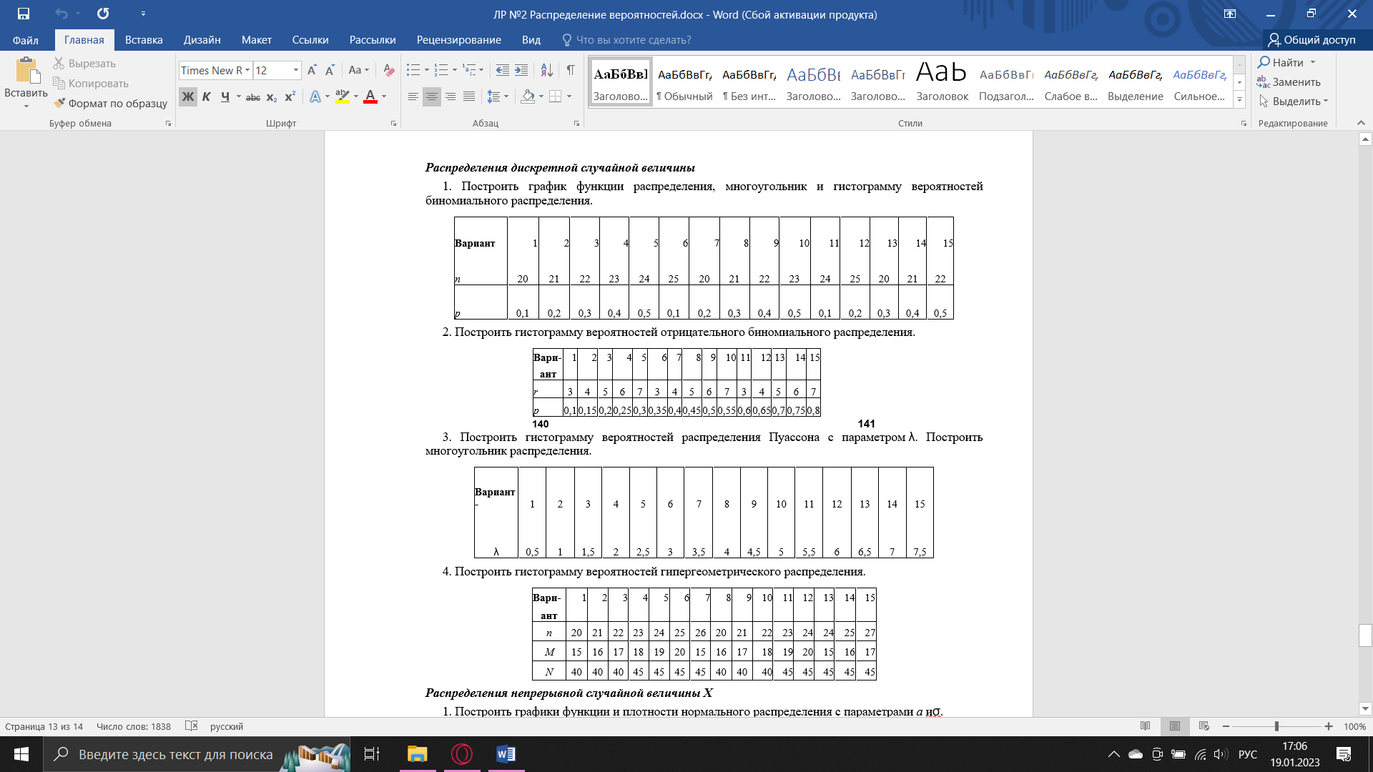This screenshot has height=772, width=1373.
Task: Decrease font size with the shrink font icon
Action: point(330,70)
